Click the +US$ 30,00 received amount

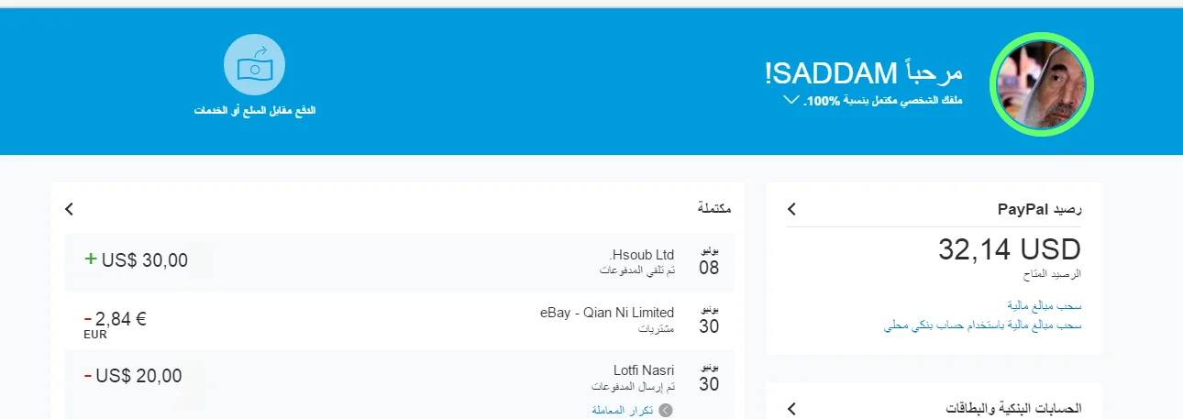(x=137, y=260)
